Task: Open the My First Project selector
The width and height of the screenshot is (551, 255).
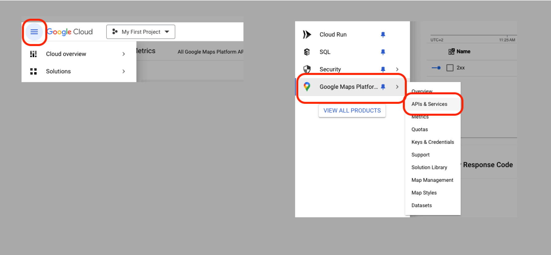Action: [141, 32]
